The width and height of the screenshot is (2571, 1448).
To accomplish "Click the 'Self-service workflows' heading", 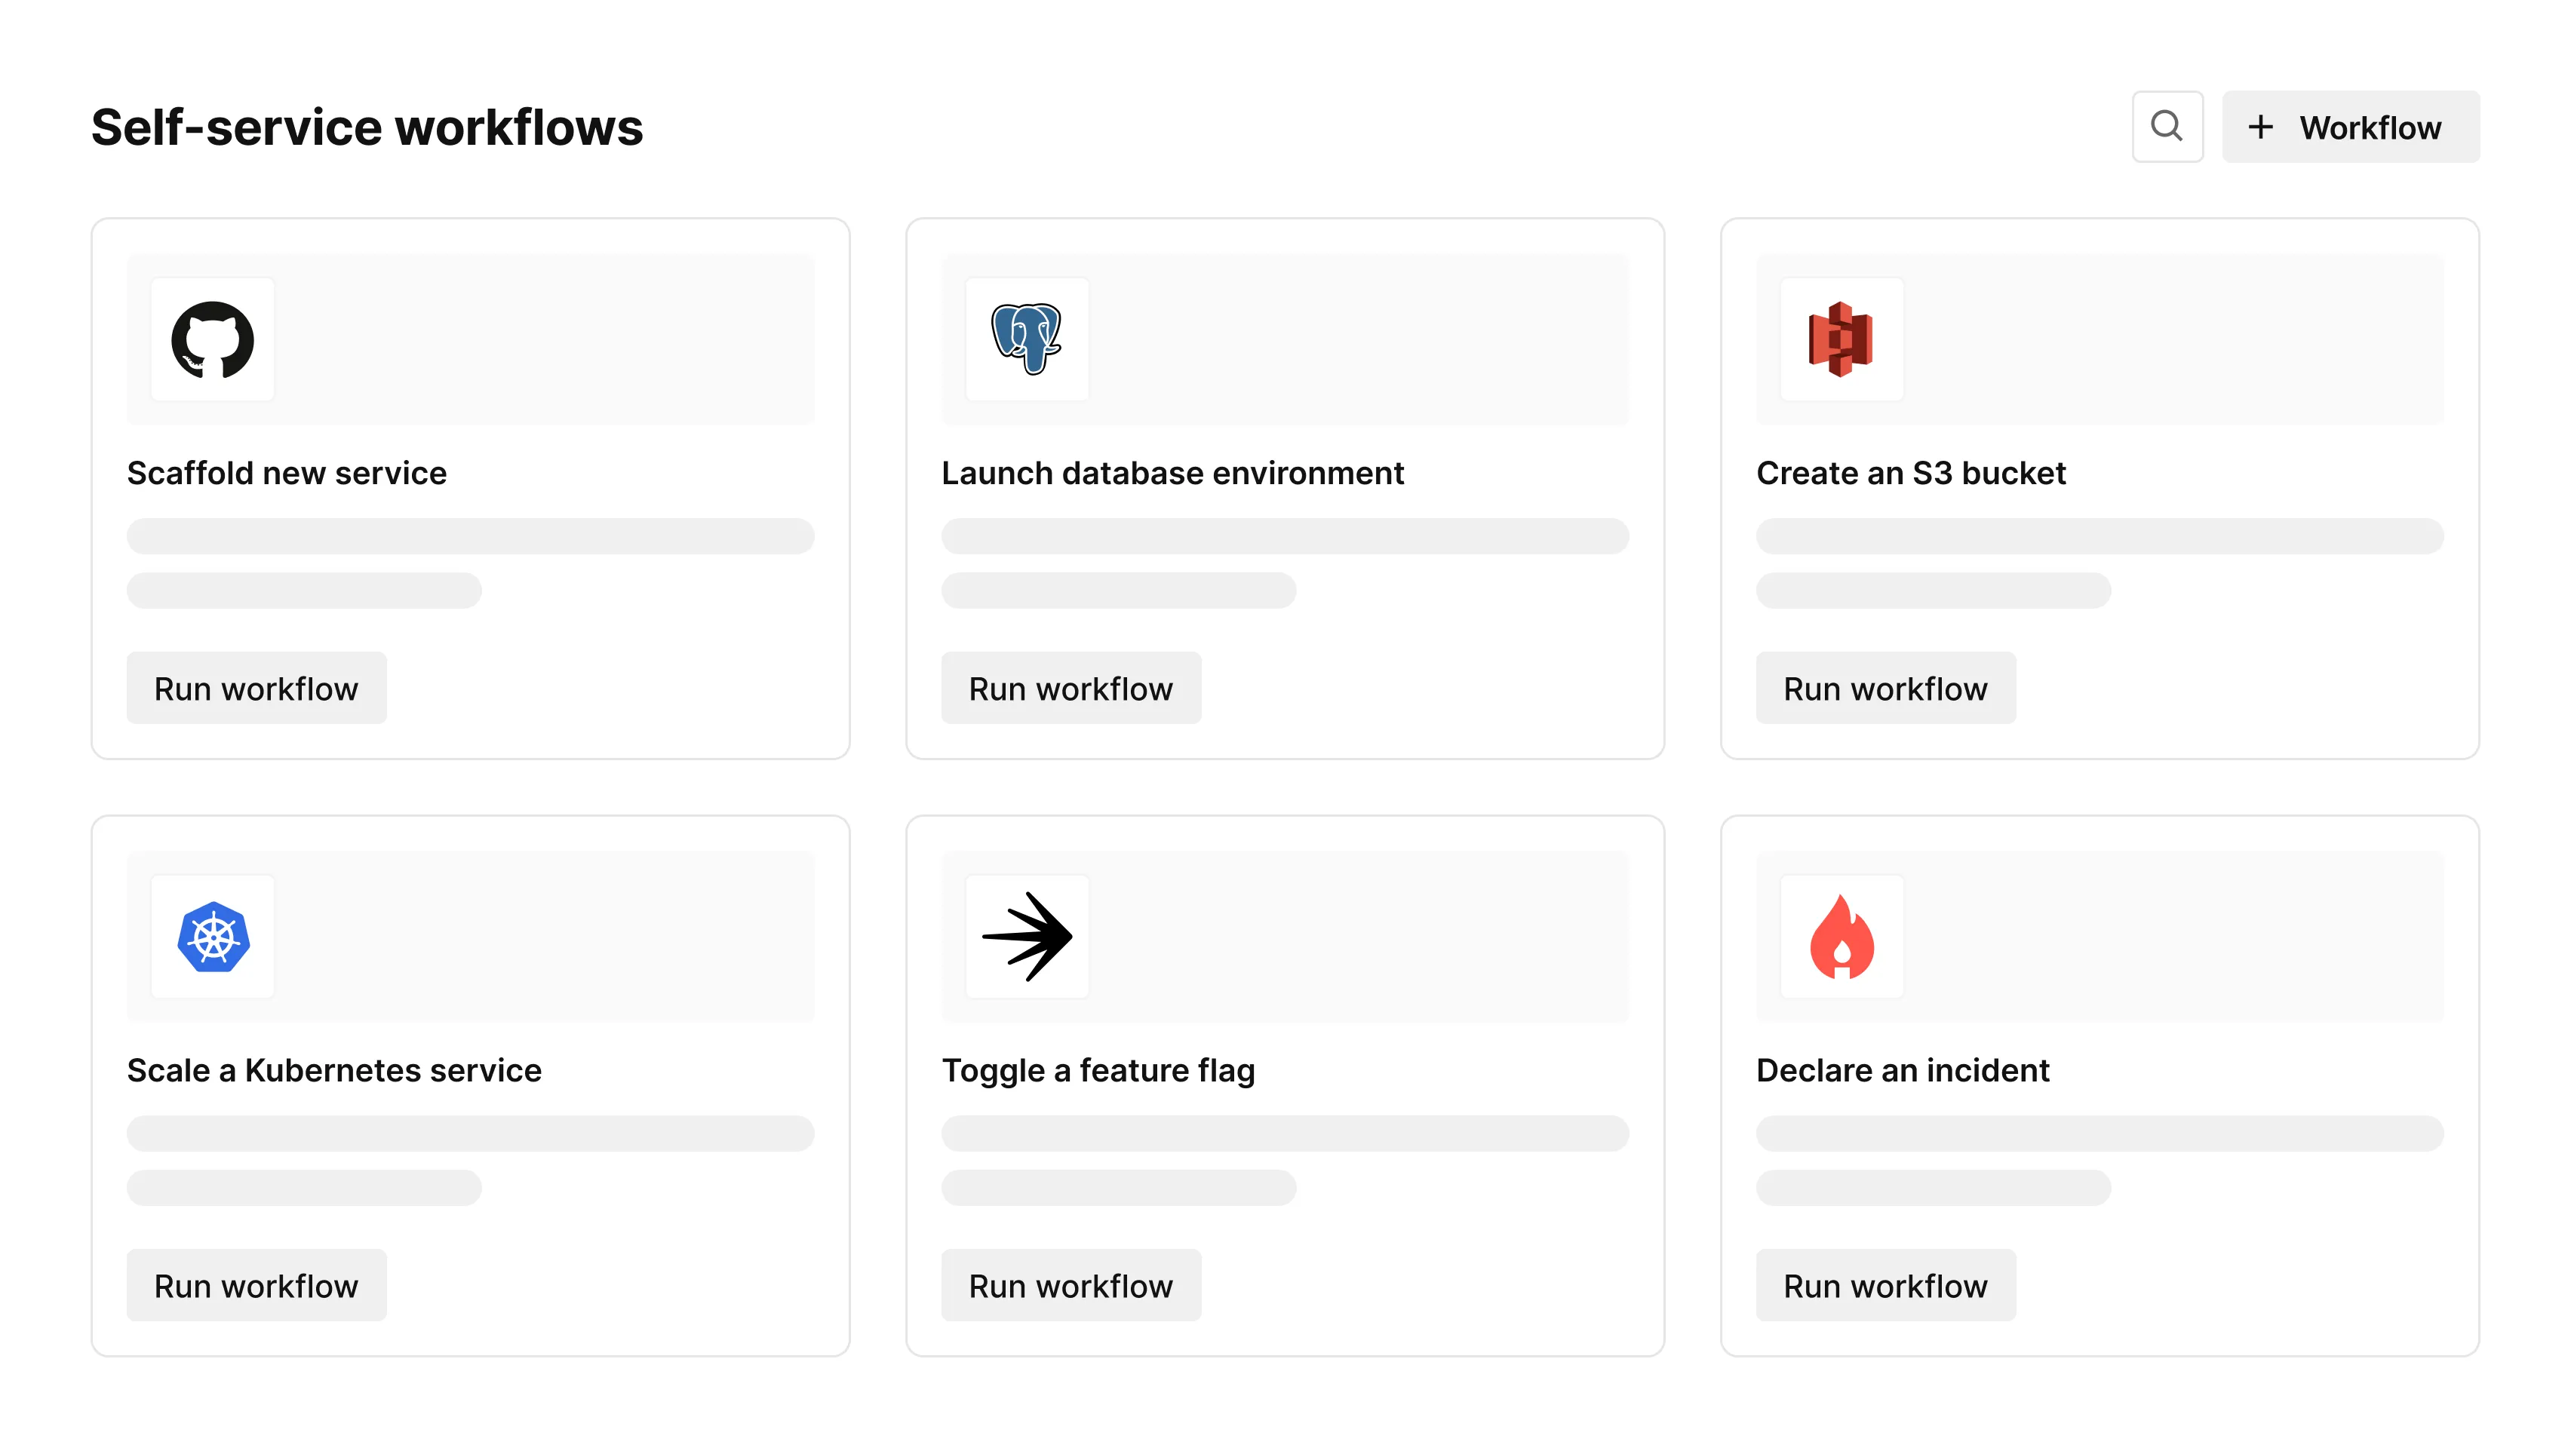I will tap(367, 127).
